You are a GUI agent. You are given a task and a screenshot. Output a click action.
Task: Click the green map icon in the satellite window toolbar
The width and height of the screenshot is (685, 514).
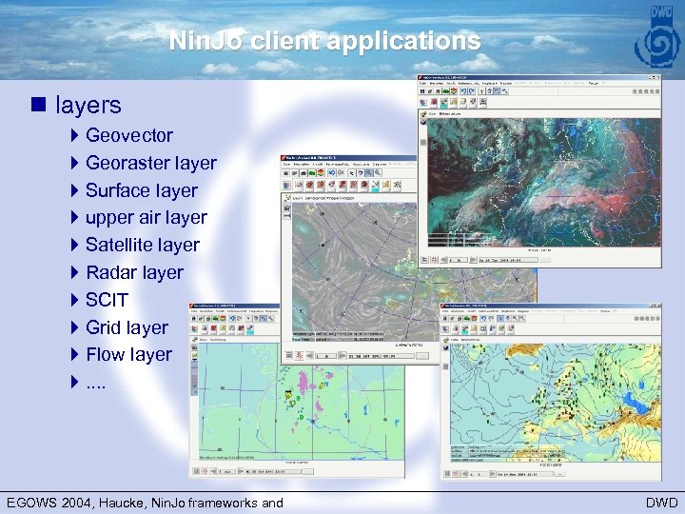[445, 91]
